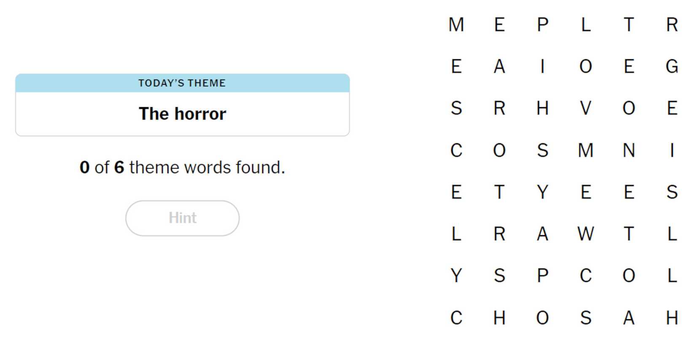
Task: Select the R in the top-right corner
Action: tap(672, 25)
